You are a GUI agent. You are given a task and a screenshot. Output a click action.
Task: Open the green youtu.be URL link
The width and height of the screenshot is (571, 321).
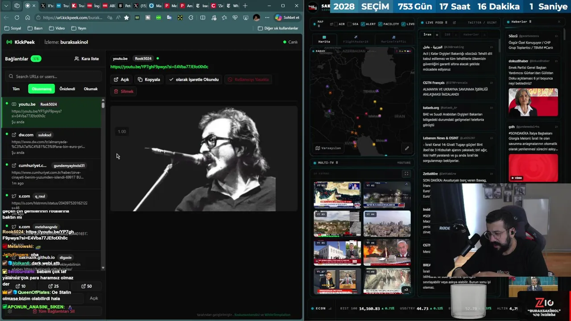coord(159,67)
